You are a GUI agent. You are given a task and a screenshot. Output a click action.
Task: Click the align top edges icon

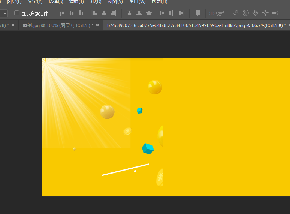[x=62, y=13]
